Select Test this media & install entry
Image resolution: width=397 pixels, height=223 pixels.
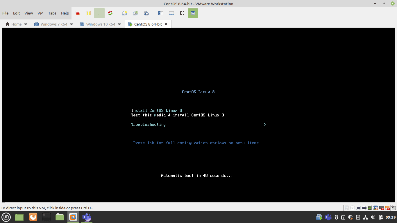click(178, 115)
